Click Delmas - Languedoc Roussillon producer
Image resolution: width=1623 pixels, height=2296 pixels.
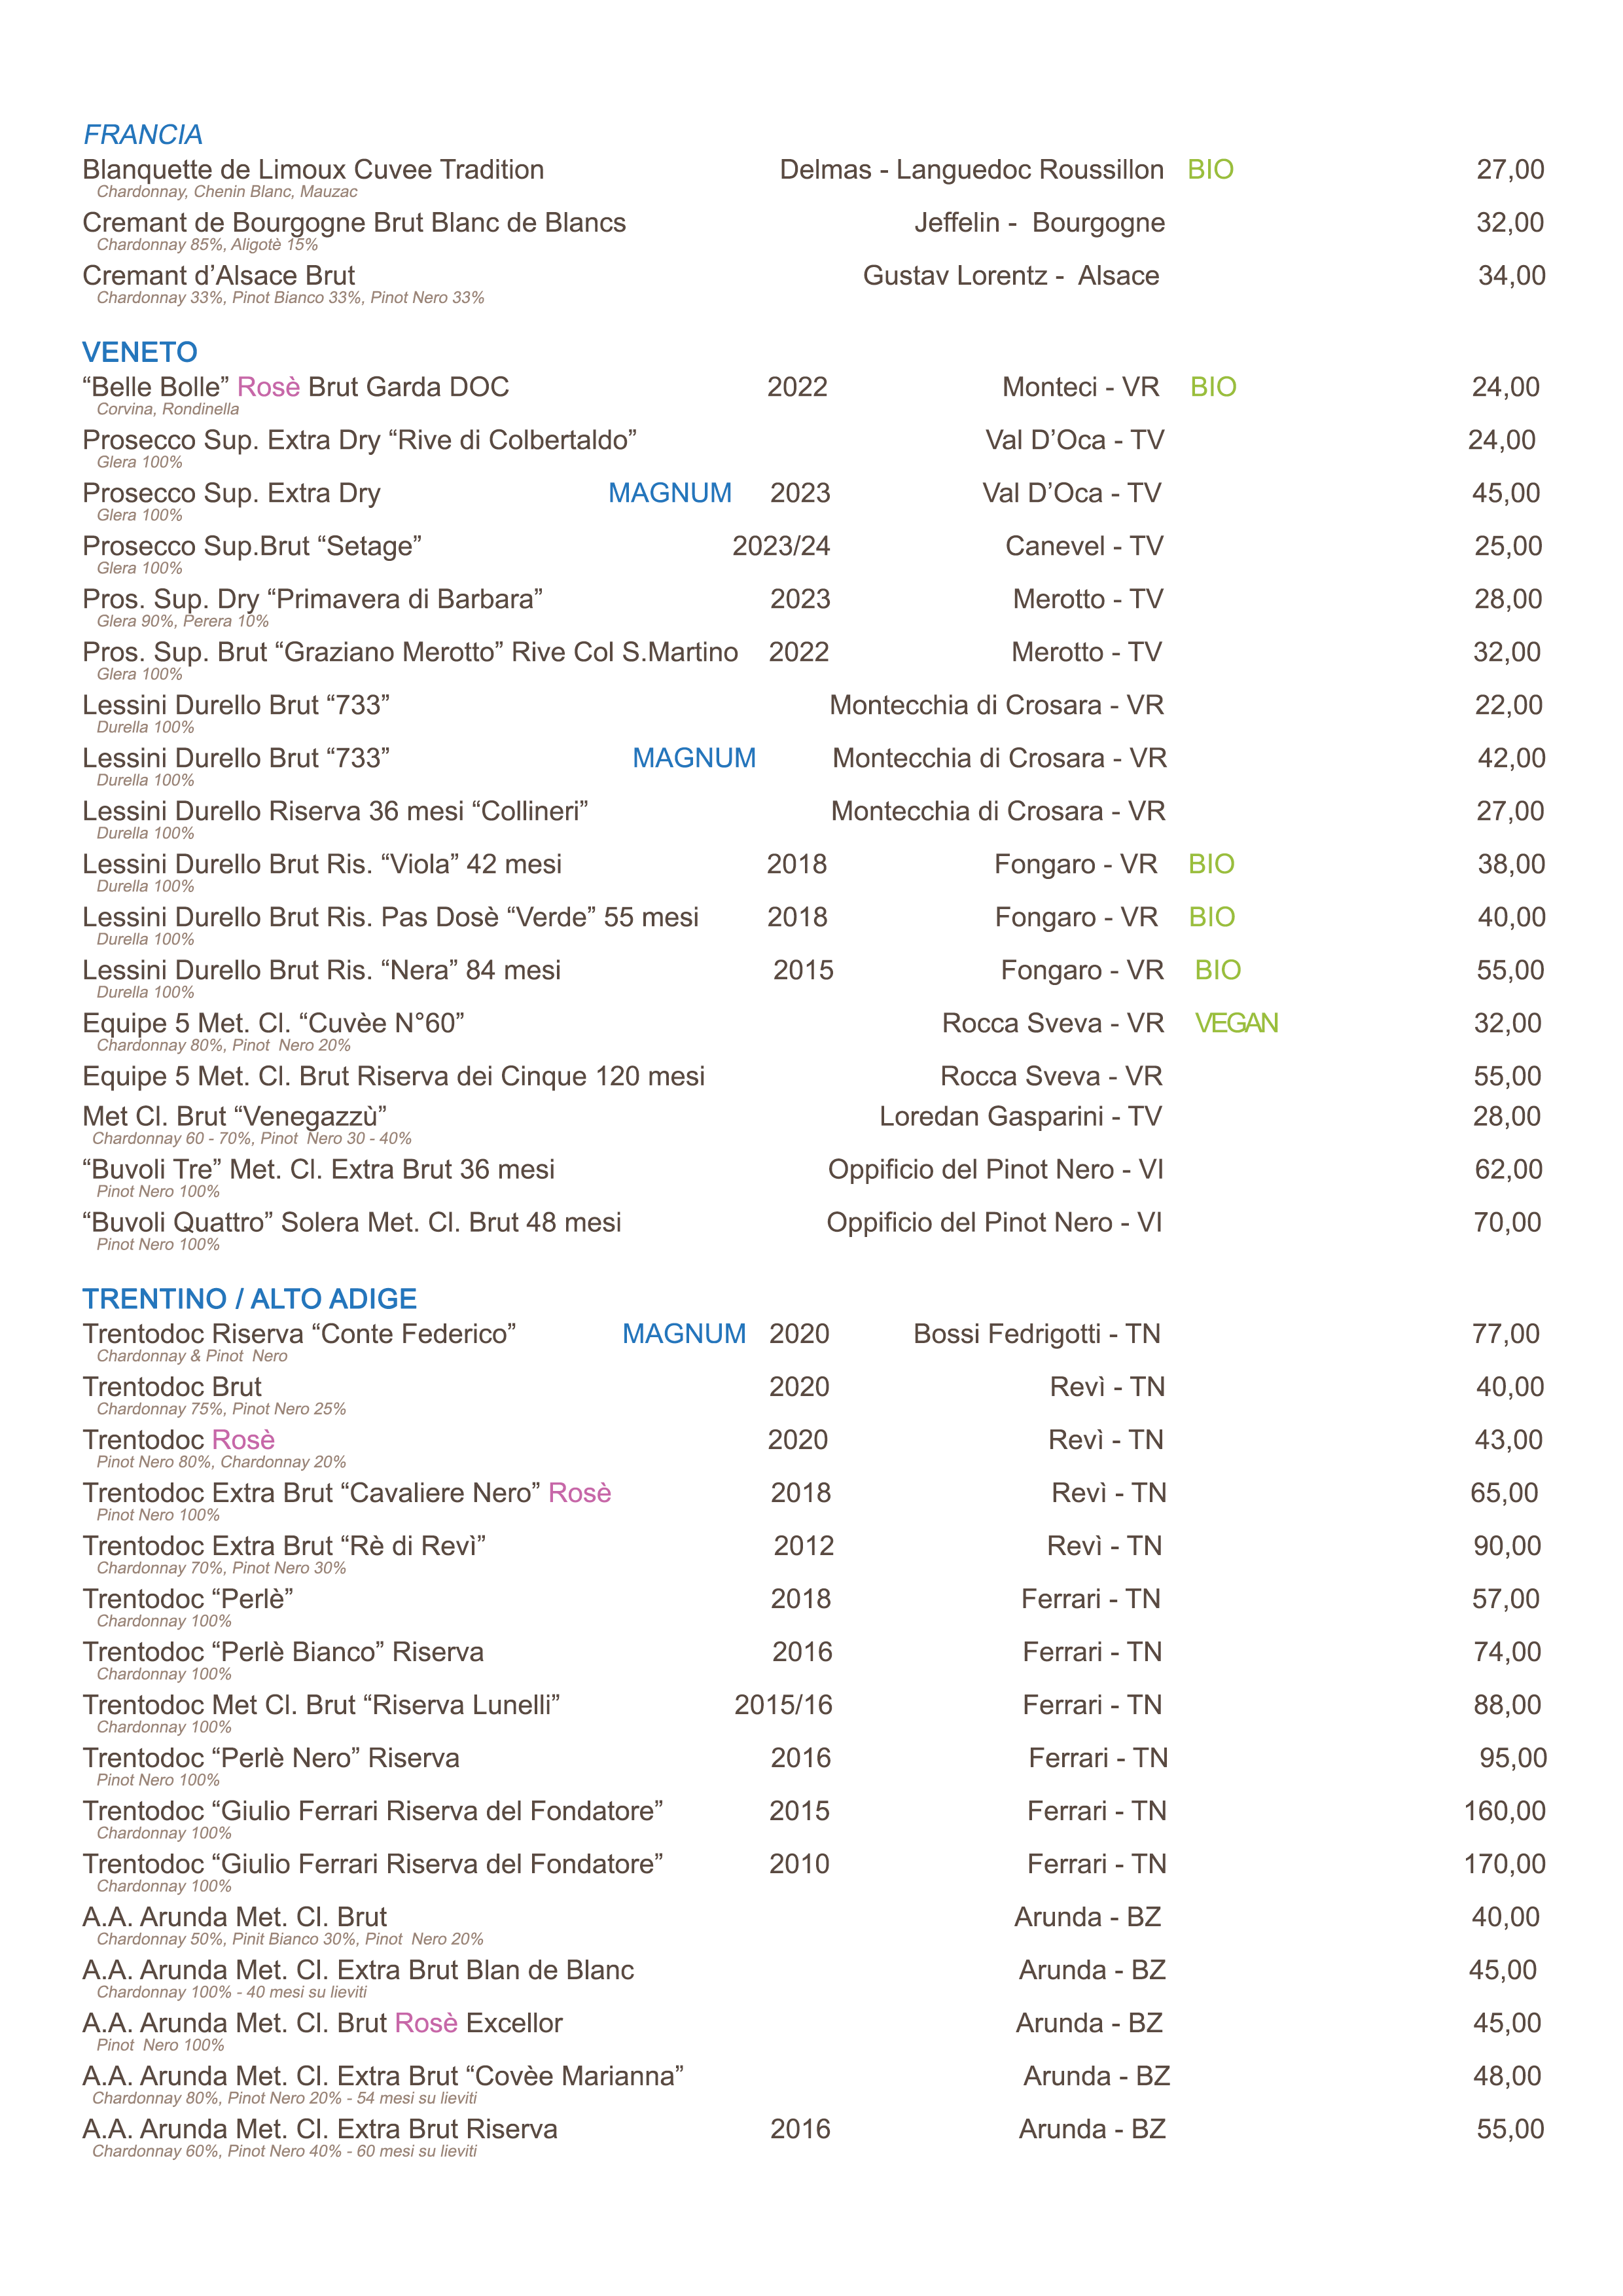click(971, 170)
